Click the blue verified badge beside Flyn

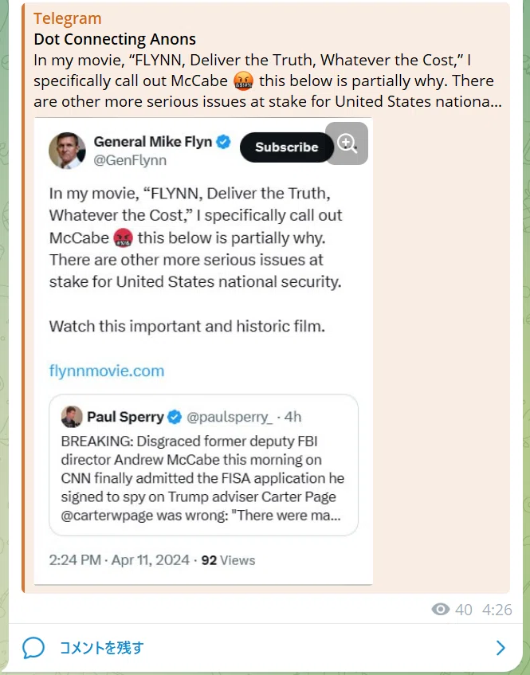click(223, 141)
